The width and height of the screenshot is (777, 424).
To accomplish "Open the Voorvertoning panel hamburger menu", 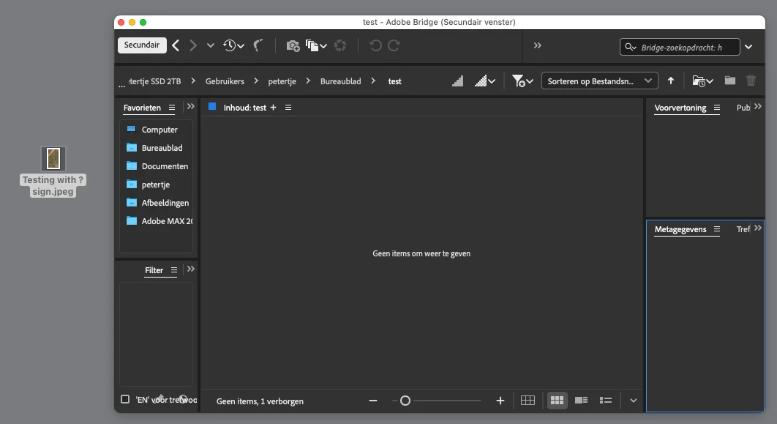I will [x=717, y=108].
